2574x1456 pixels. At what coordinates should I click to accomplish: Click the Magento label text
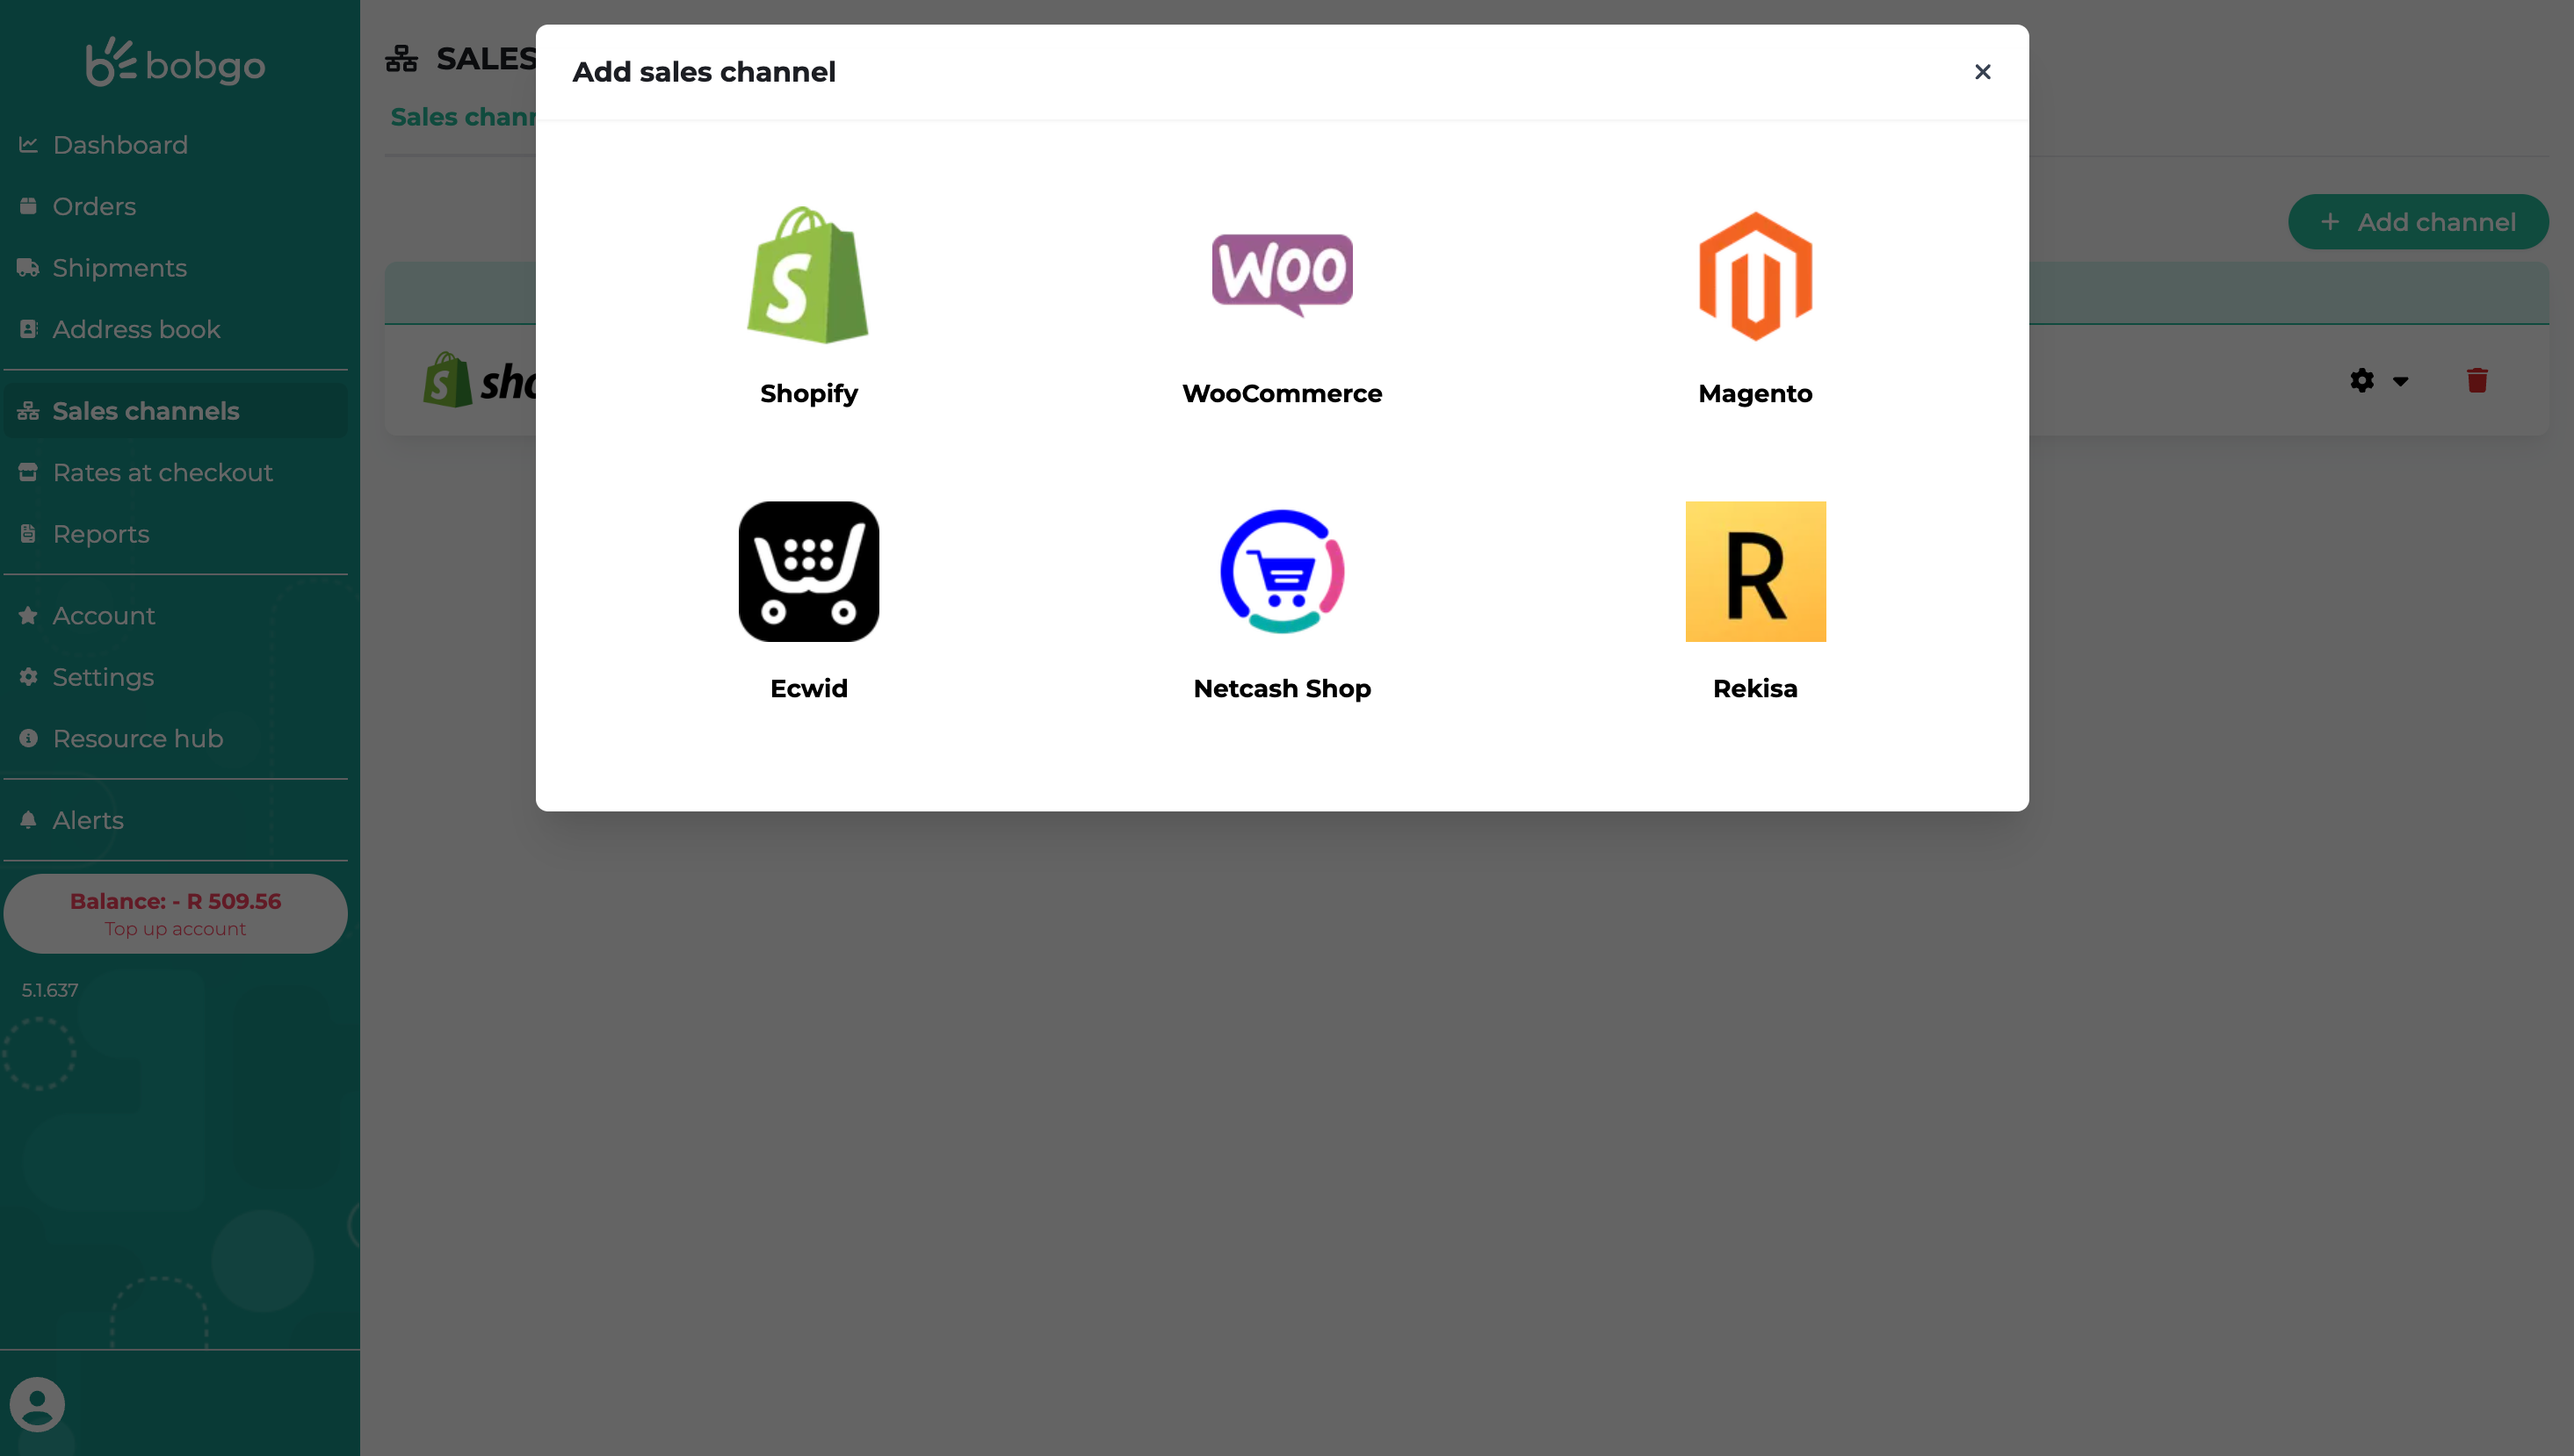(1754, 394)
